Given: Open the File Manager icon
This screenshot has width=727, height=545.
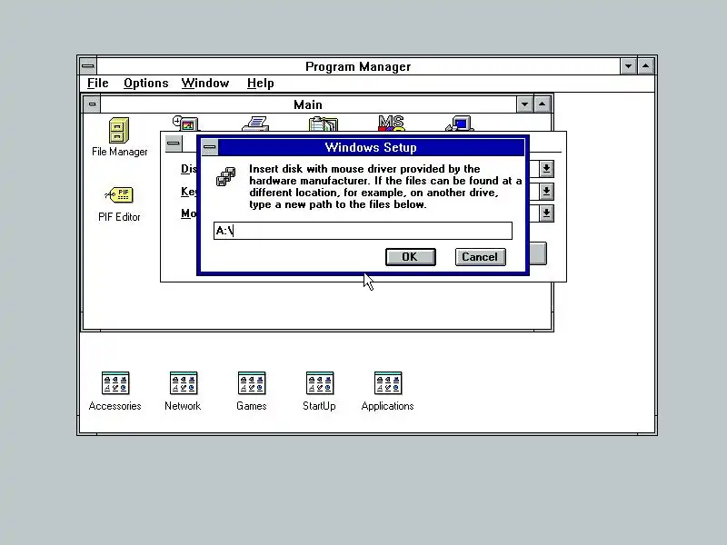Looking at the screenshot, I should click(x=119, y=130).
